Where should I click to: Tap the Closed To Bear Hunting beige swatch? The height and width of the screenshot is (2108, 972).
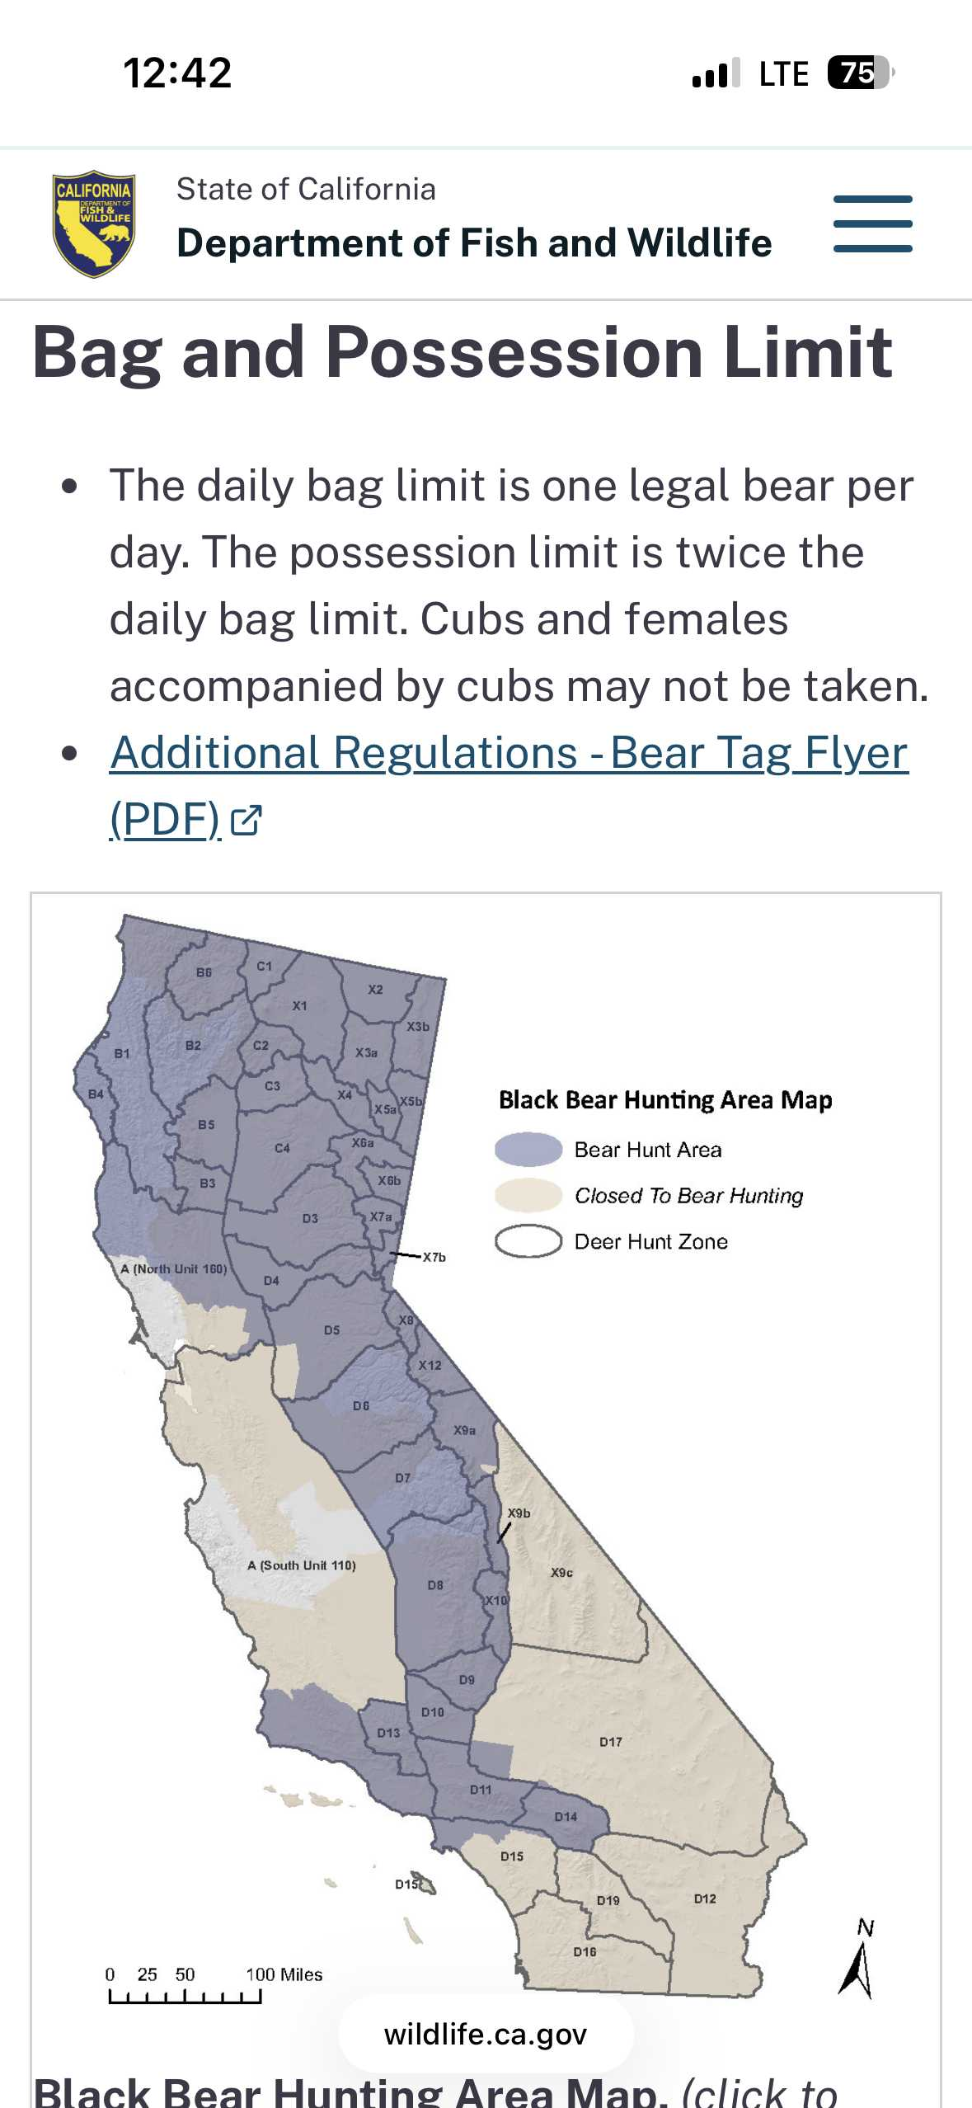tap(528, 1195)
